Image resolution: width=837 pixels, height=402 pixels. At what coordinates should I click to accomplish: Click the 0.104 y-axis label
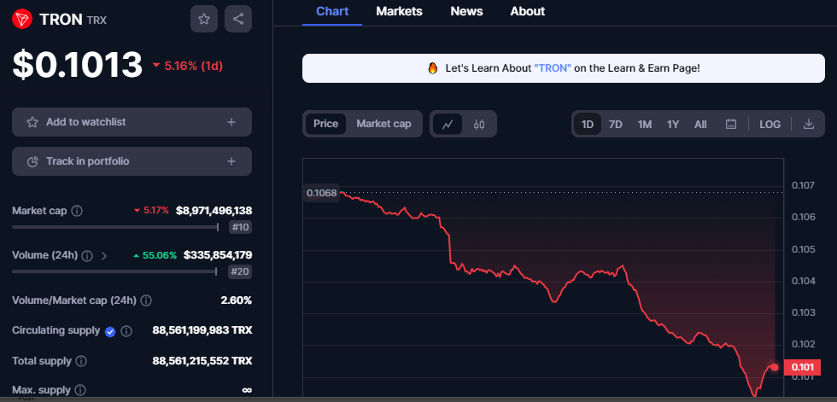click(803, 281)
